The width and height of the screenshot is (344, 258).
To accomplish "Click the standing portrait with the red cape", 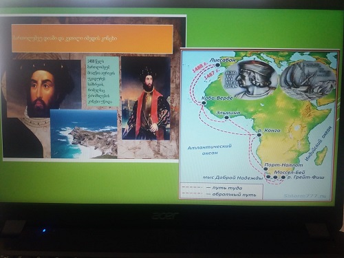I will tap(146, 98).
